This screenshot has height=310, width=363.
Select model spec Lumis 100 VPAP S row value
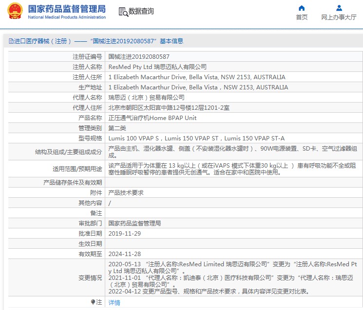pos(196,138)
